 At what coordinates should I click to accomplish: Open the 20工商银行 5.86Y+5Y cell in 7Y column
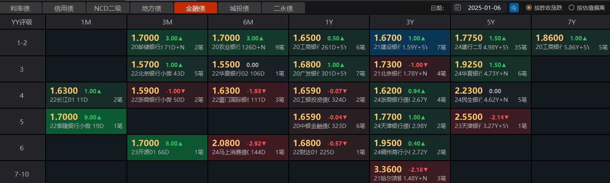click(x=570, y=42)
